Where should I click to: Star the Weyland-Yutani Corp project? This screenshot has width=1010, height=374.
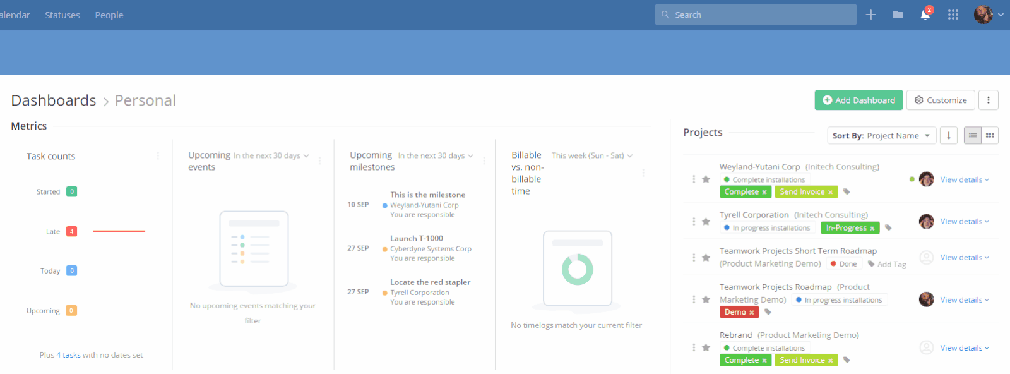(x=706, y=179)
